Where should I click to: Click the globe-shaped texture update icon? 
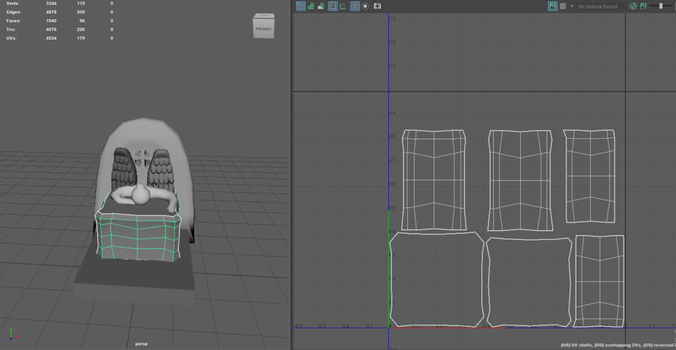(633, 6)
